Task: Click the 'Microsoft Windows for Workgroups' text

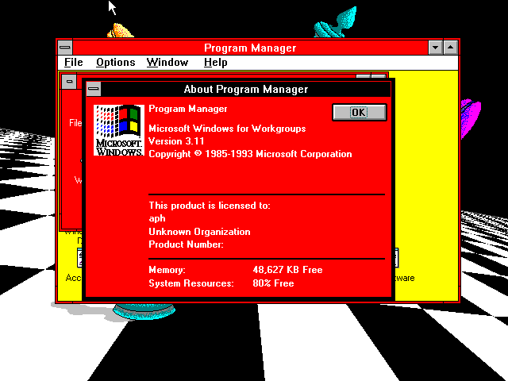Action: pyautogui.click(x=227, y=129)
